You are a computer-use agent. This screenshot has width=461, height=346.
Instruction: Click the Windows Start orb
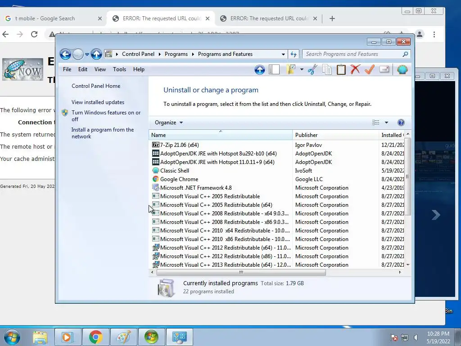pos(12,337)
